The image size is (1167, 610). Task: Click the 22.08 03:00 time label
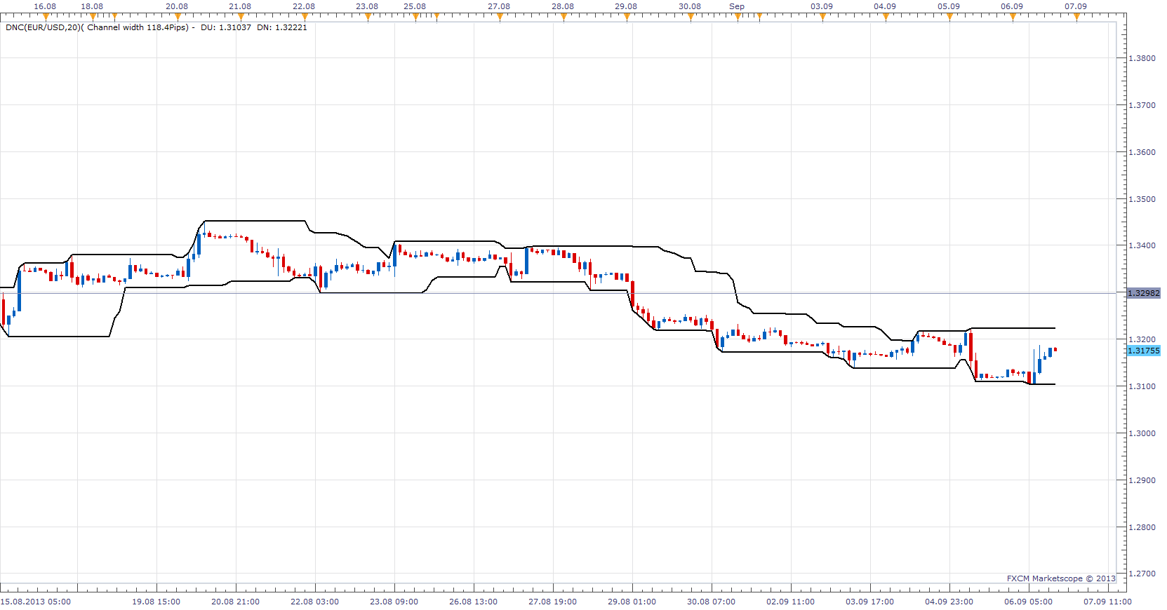pyautogui.click(x=314, y=602)
